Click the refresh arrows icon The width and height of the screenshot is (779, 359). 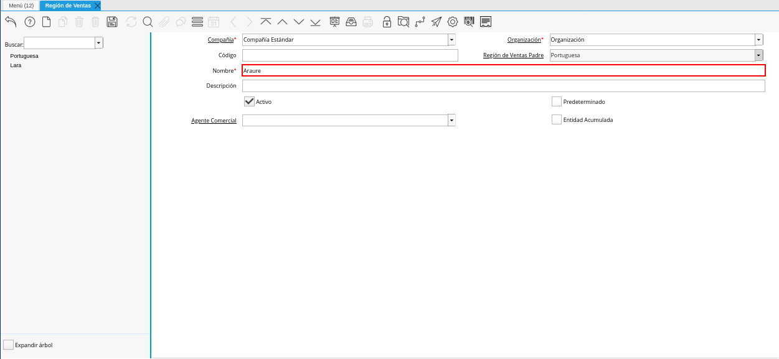click(131, 22)
